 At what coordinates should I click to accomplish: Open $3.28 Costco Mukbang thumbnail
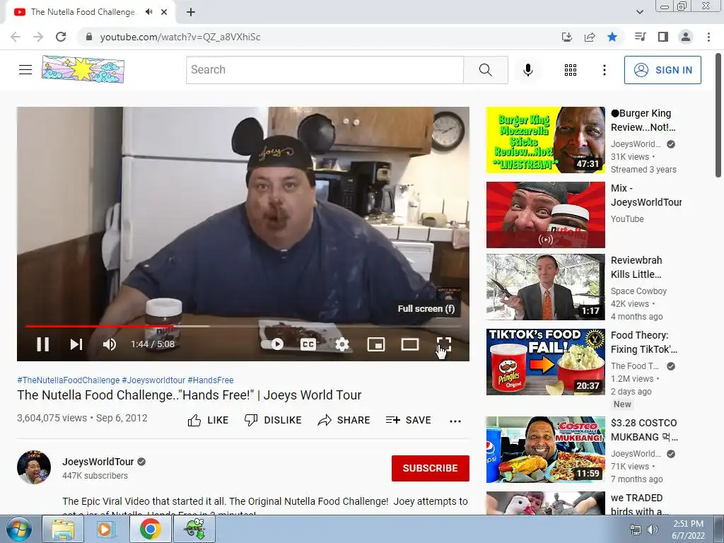click(x=545, y=449)
